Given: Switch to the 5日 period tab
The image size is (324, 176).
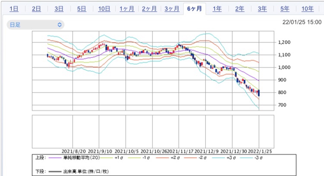Looking at the screenshot, I should [82, 9].
